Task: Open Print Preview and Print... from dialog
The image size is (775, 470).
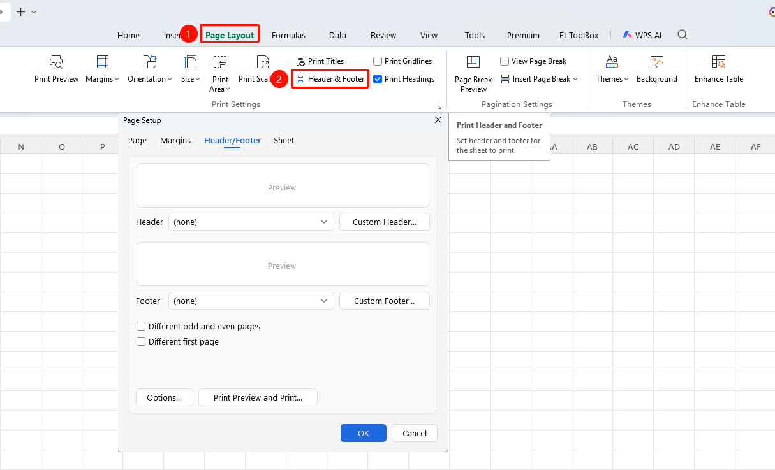Action: (258, 397)
